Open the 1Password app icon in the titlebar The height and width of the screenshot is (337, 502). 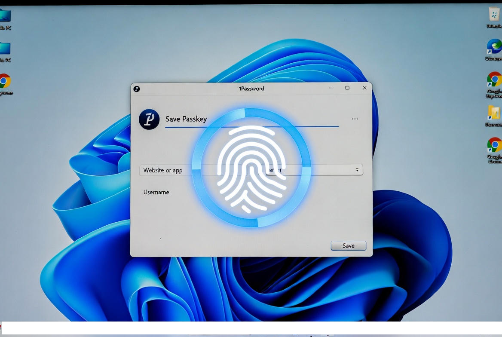pos(137,89)
